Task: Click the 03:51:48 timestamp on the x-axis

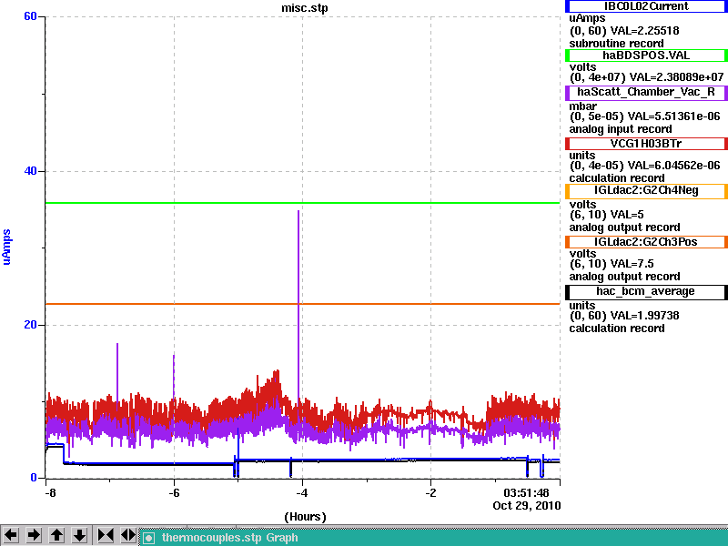Action: pos(527,493)
